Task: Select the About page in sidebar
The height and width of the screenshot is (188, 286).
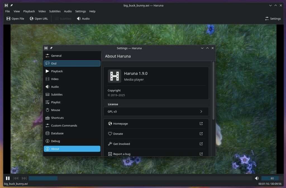Action: (x=72, y=149)
